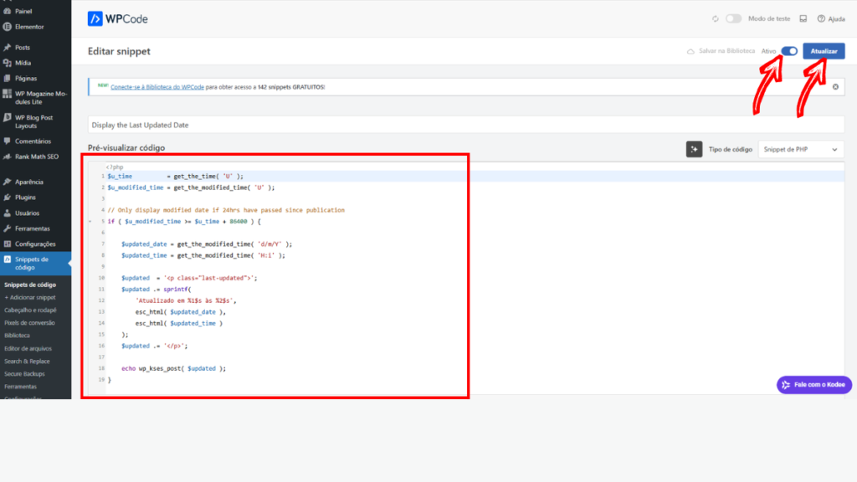Open Configurações in the sidebar menu
Image resolution: width=857 pixels, height=482 pixels.
[x=34, y=244]
